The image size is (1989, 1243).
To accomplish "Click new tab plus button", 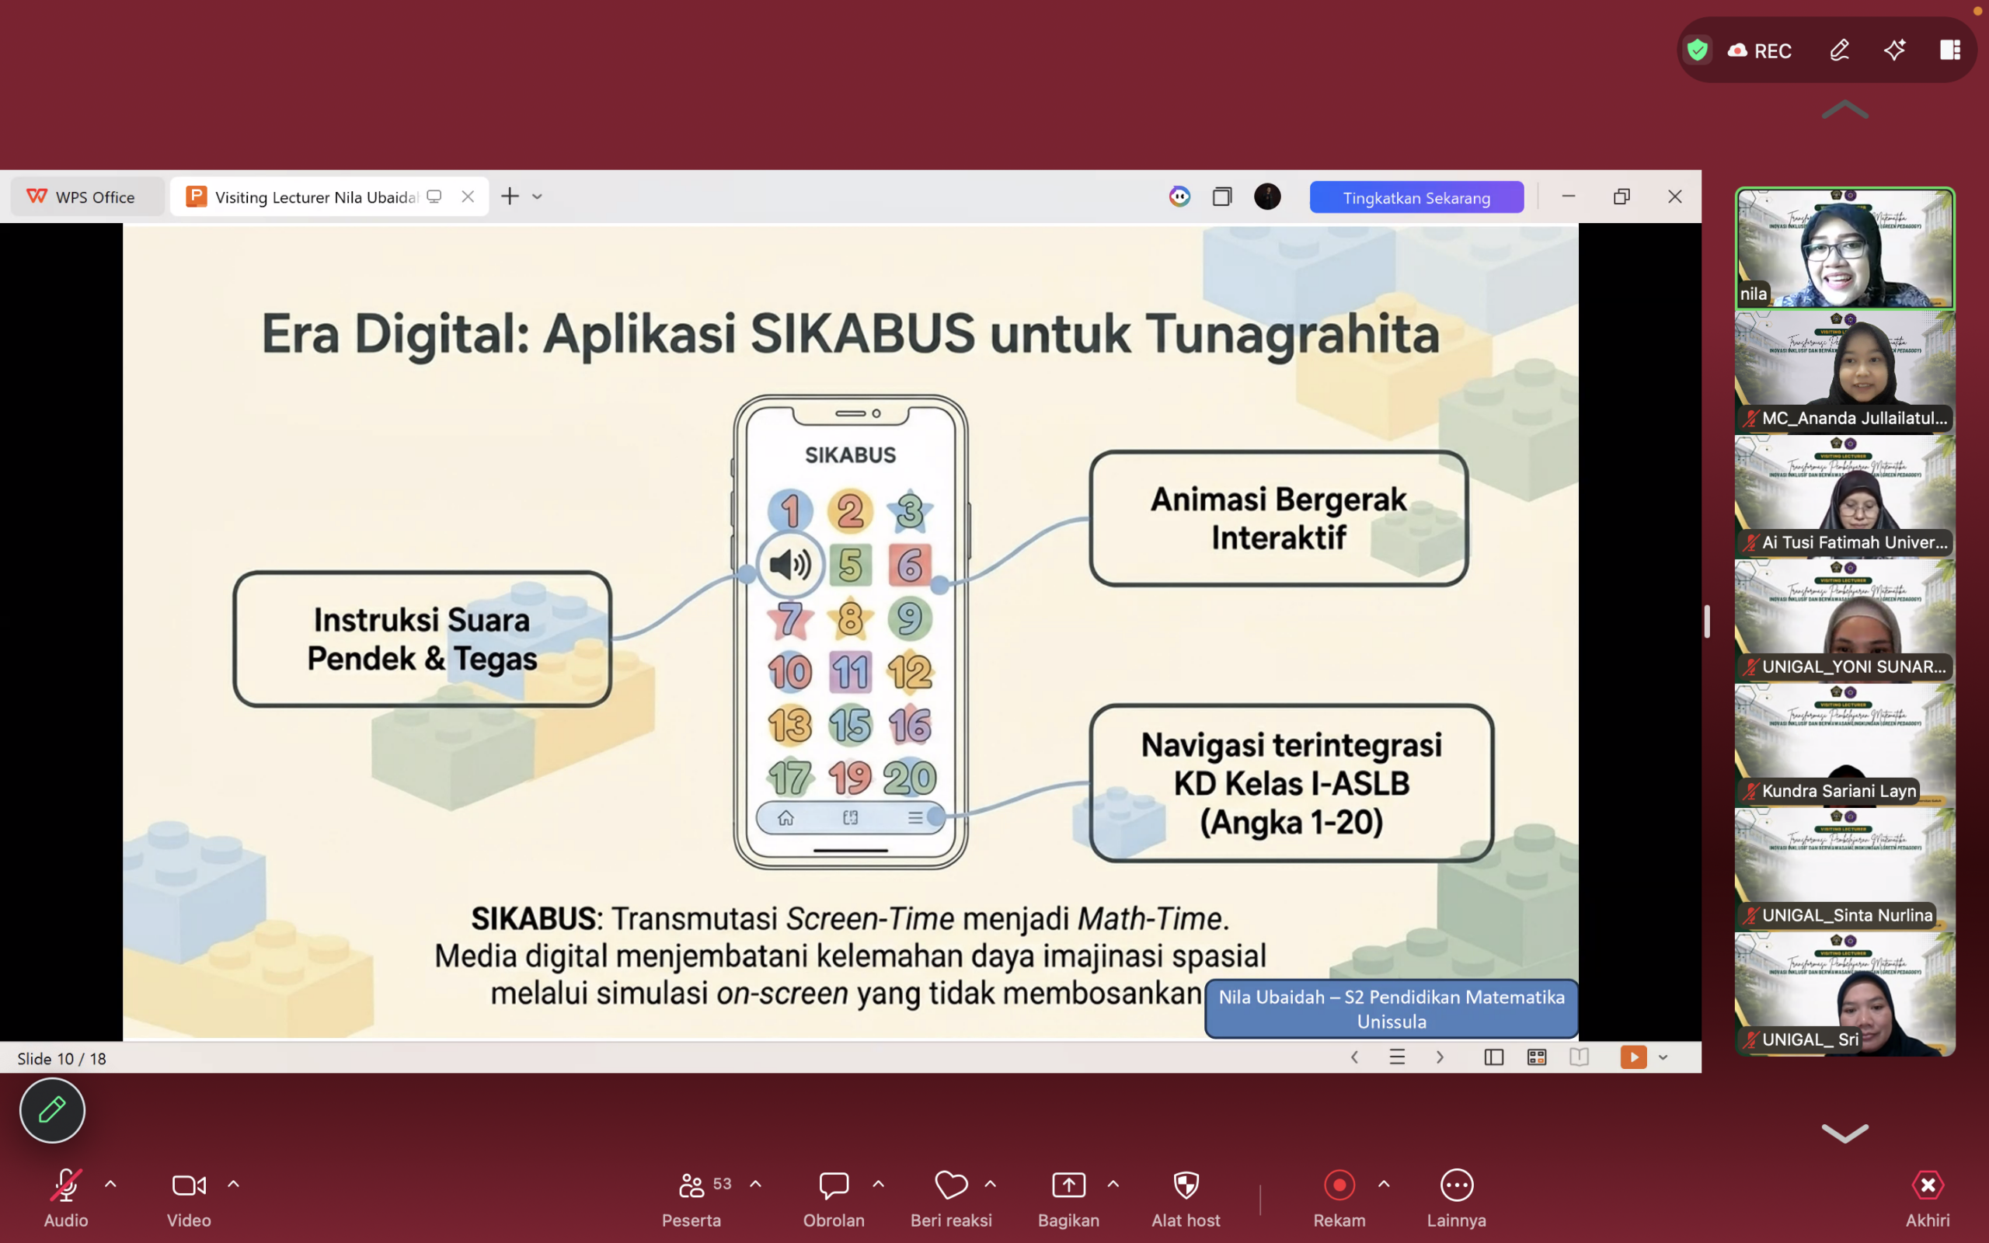I will click(x=510, y=197).
